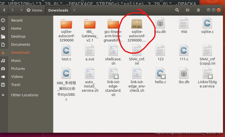Go back with the left arrow button

click(4, 10)
